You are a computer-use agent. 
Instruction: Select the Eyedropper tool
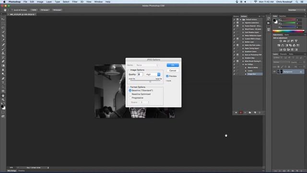(3, 40)
